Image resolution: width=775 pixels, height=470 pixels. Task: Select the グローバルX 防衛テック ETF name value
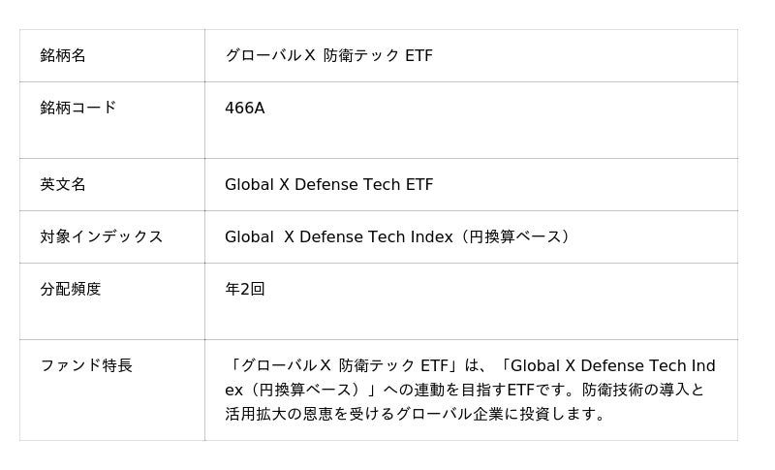coord(328,55)
